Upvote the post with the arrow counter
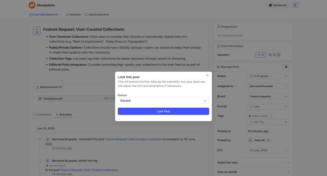327x176 pixels. point(37,31)
